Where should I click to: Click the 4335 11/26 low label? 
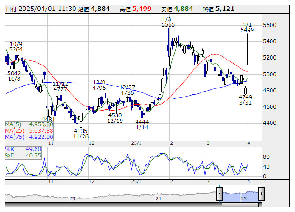coord(80,134)
